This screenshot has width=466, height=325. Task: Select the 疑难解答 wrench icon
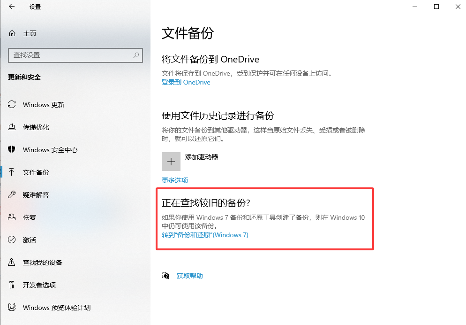[12, 194]
